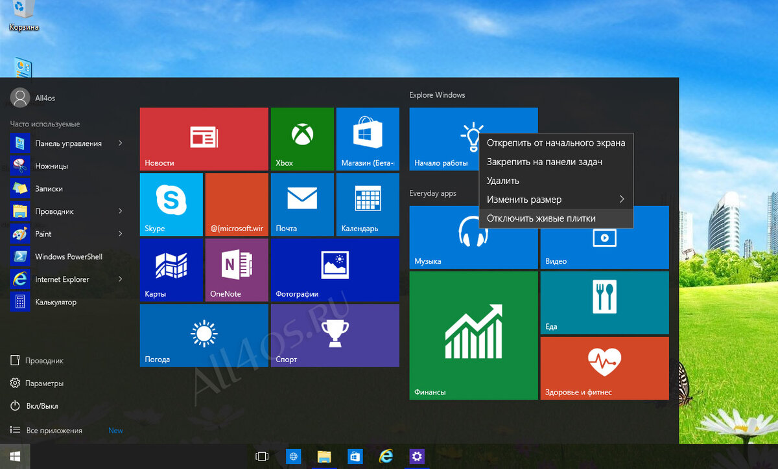Open the globe icon on taskbar
Viewport: 778px width, 469px height.
point(294,457)
